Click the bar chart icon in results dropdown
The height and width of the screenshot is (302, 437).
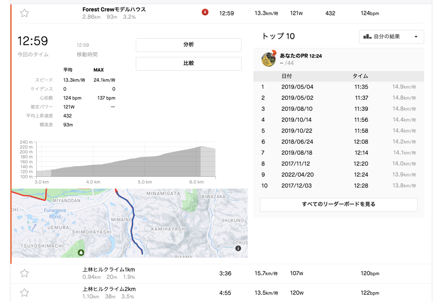pos(367,37)
